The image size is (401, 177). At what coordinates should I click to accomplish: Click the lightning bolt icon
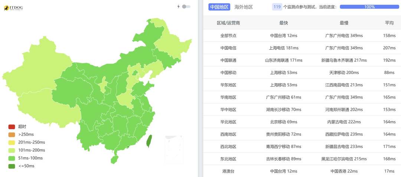pyautogui.click(x=179, y=6)
